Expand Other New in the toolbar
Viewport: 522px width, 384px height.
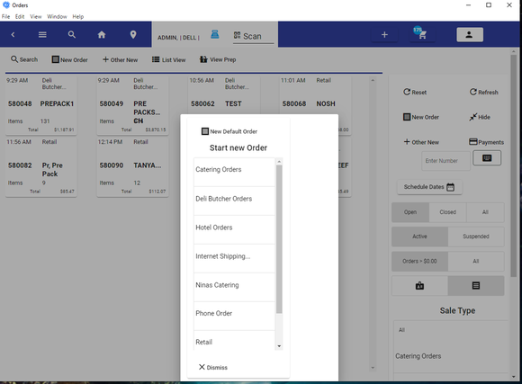[x=121, y=60]
